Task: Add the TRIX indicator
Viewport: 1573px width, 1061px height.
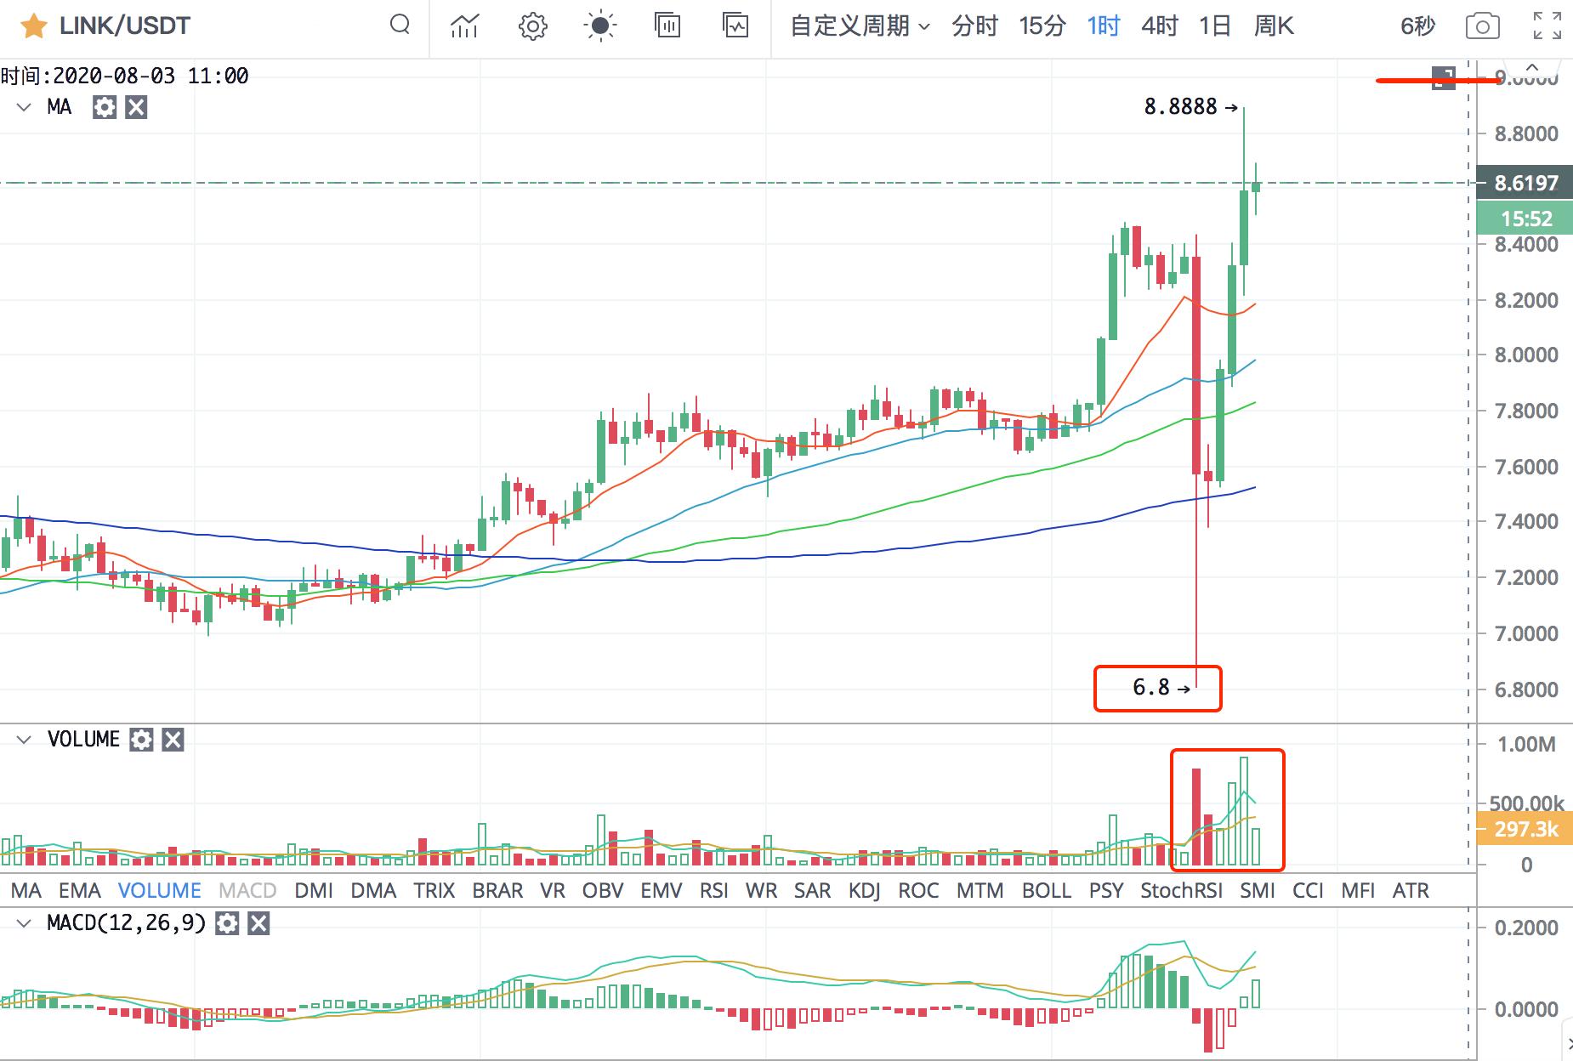Action: (434, 891)
